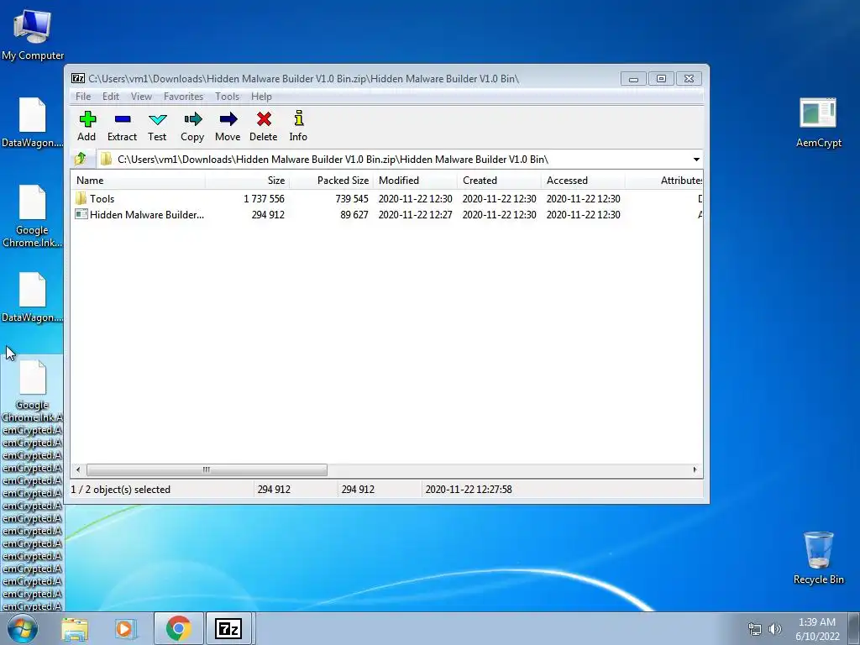Click modified time 2020-11-22 12:27
860x645 pixels.
click(x=415, y=215)
